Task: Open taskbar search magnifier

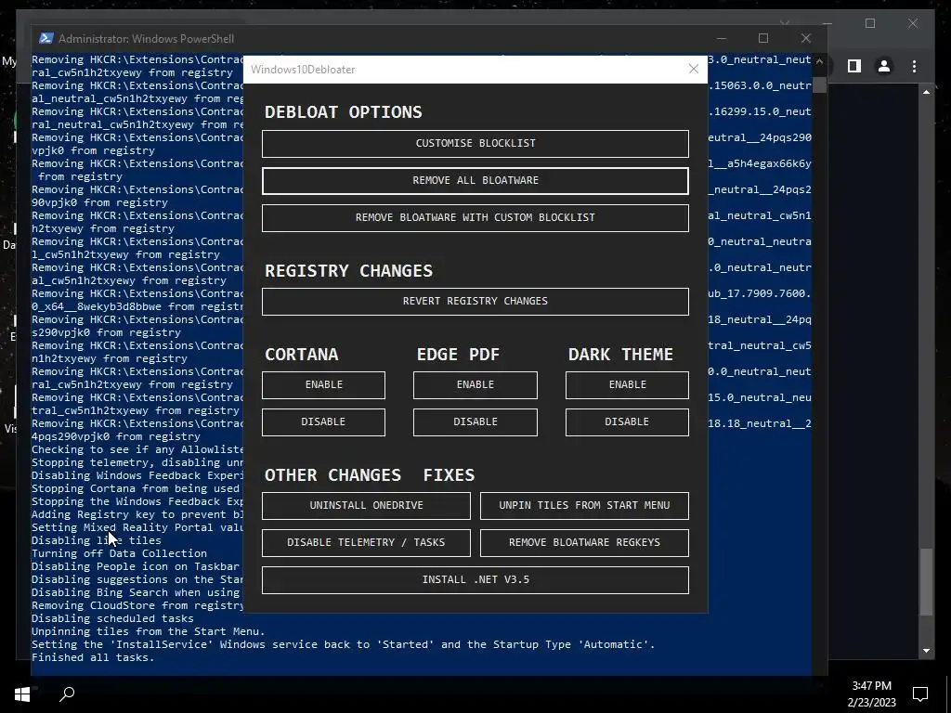Action: [67, 694]
